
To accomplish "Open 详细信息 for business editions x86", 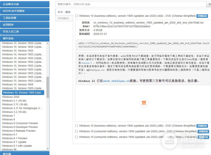I will pos(202,126).
